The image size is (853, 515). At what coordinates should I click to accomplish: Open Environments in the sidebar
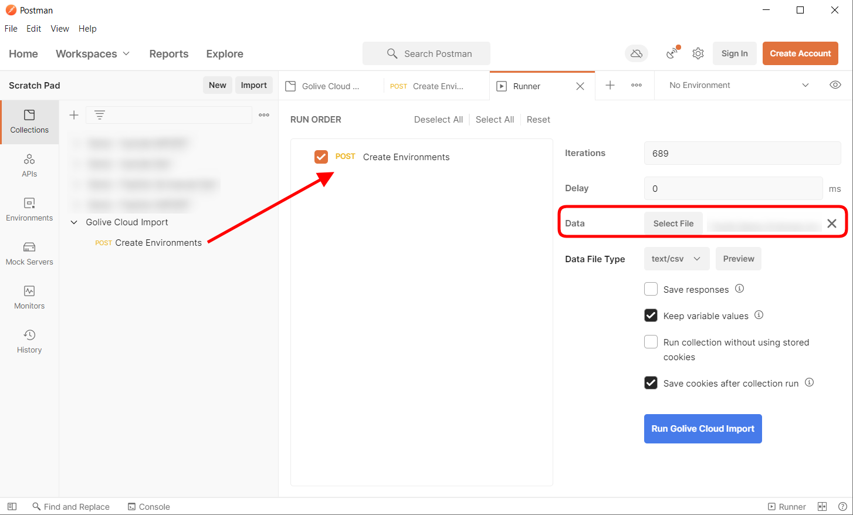pos(29,209)
